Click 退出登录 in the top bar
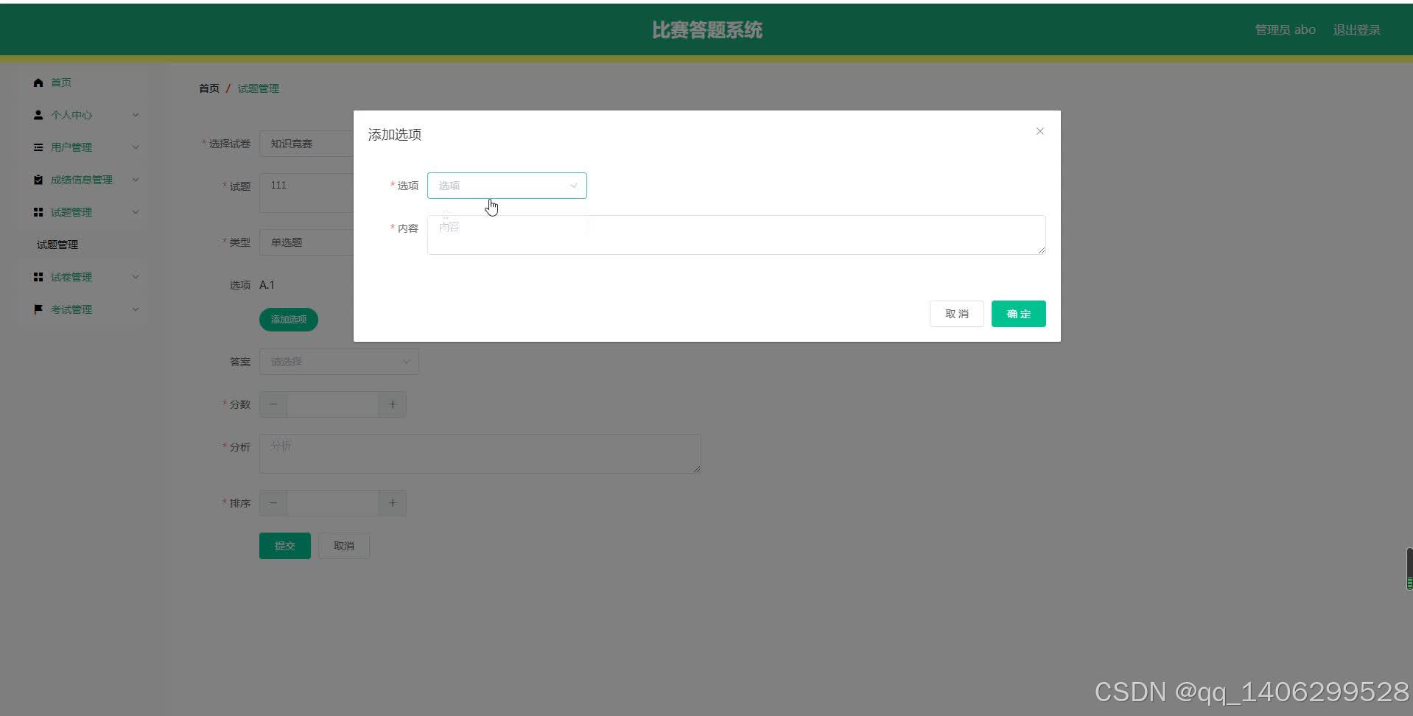1413x716 pixels. click(x=1358, y=29)
